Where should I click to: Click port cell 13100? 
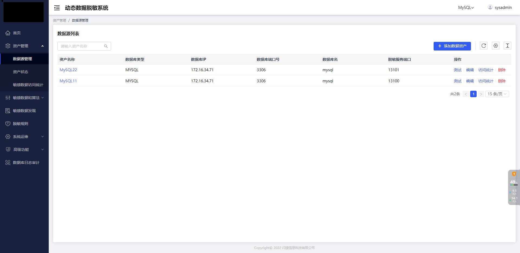click(x=394, y=81)
